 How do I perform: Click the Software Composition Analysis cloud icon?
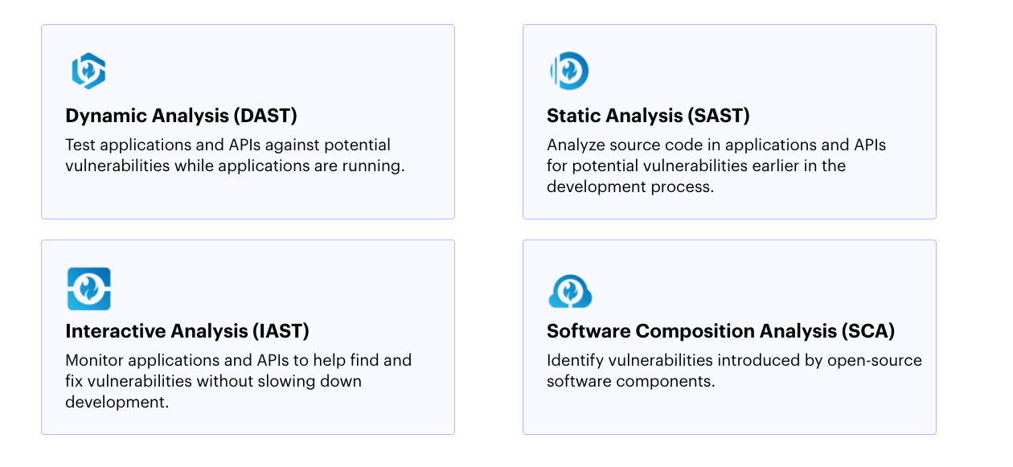(x=570, y=291)
